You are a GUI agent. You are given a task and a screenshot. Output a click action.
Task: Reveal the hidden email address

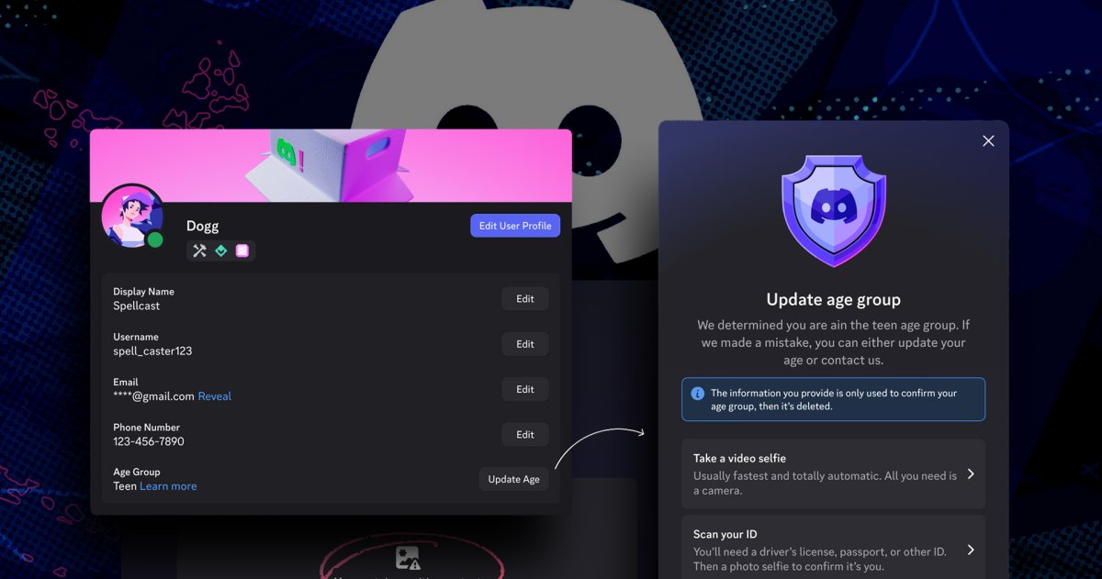point(215,396)
